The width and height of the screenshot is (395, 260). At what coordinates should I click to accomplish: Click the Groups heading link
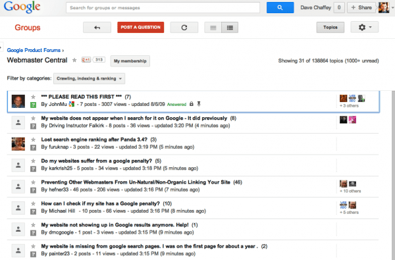click(x=28, y=28)
